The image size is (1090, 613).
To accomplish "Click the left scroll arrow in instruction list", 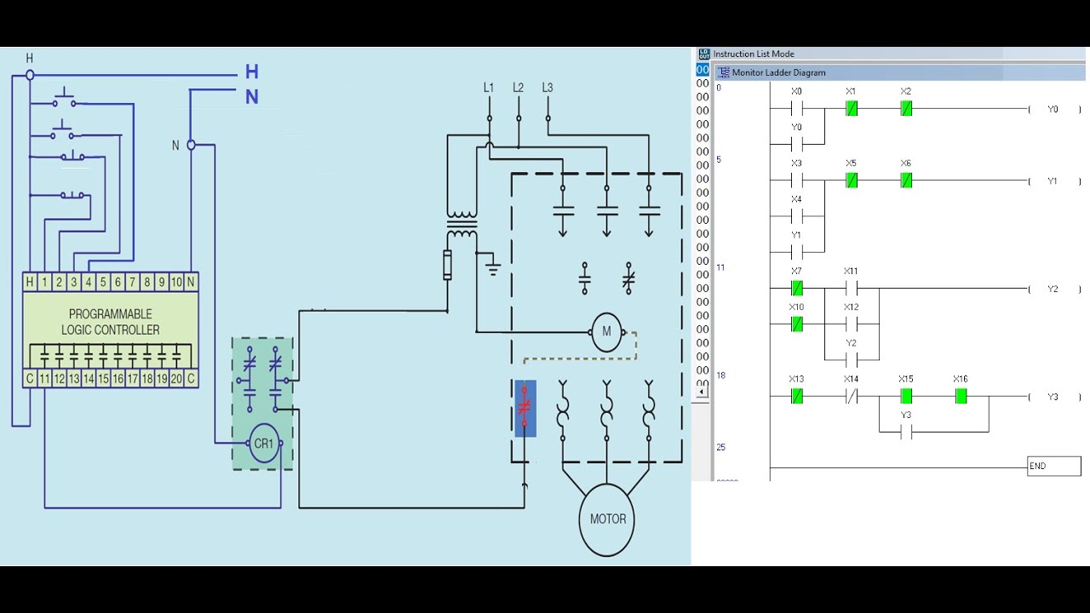I will click(x=703, y=392).
